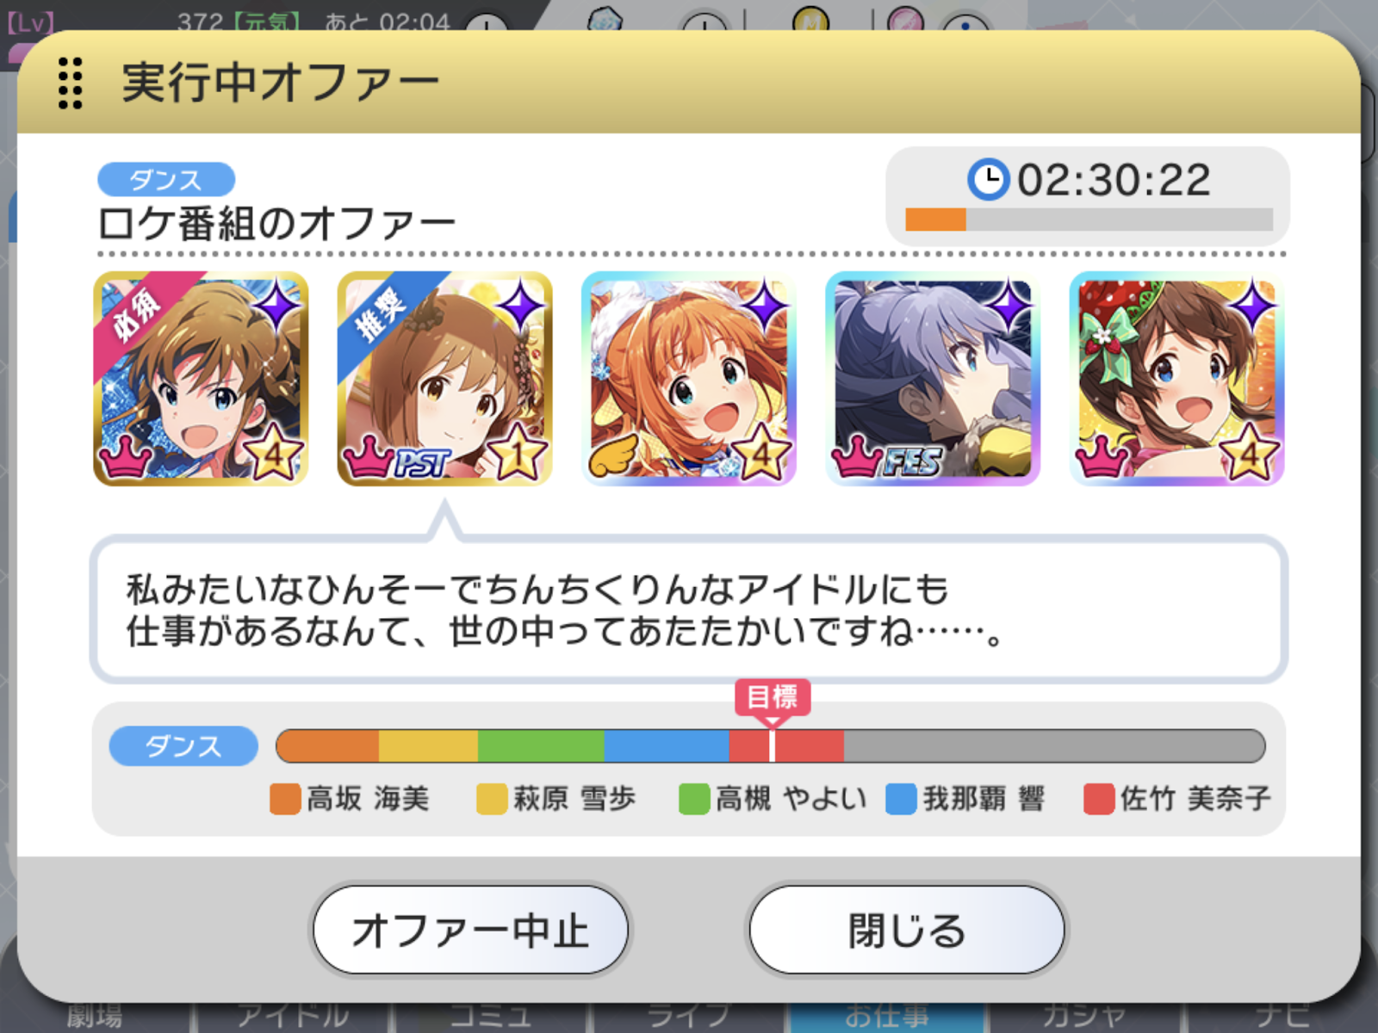
Task: Click the orange 高坂 海美 legend swatch
Action: [285, 799]
